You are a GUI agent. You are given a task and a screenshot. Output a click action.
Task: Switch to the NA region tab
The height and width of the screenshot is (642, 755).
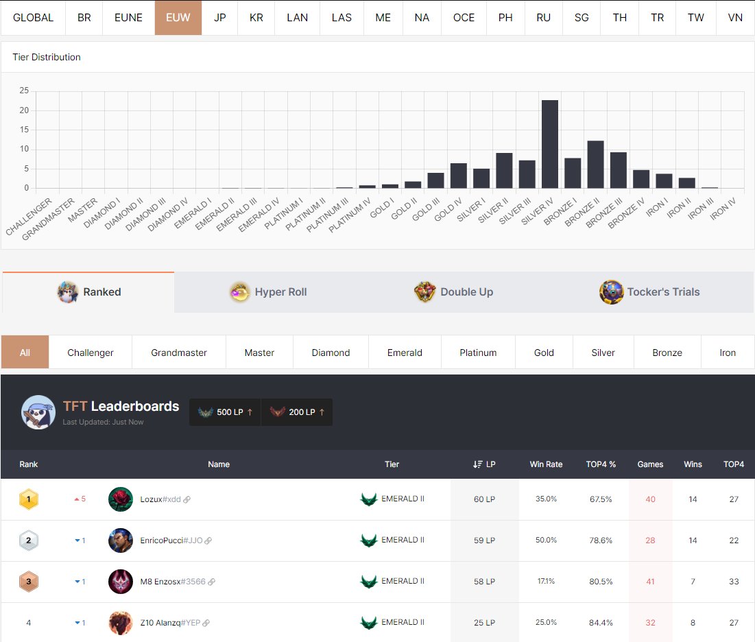coord(422,18)
